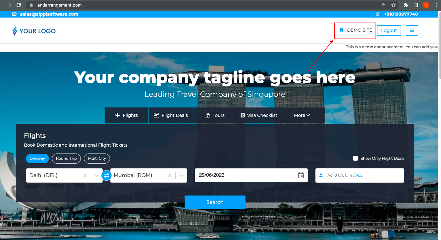Click the Logout button
The width and height of the screenshot is (441, 240).
[389, 30]
